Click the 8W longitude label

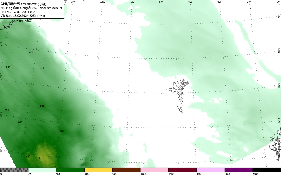click(x=161, y=2)
